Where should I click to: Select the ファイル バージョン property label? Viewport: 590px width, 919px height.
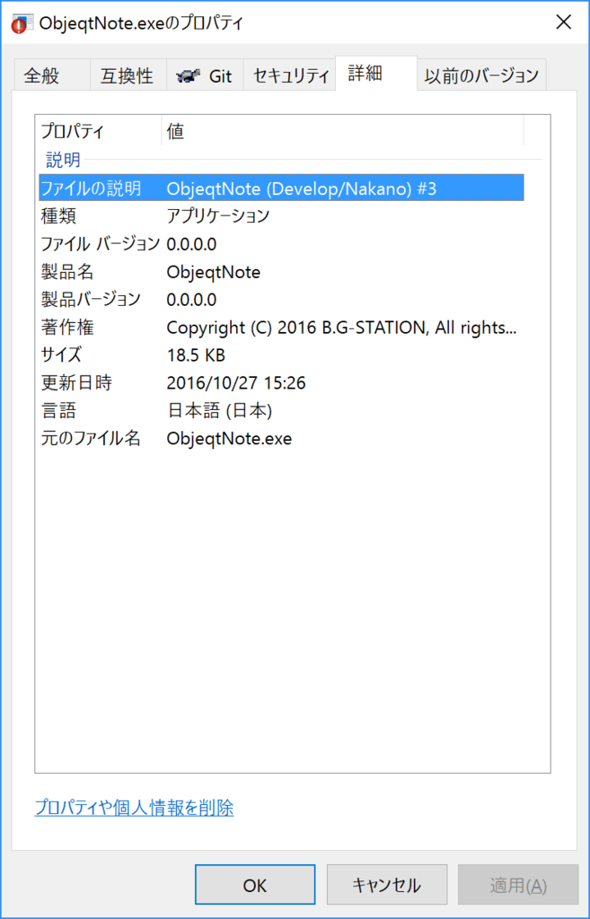coord(100,244)
